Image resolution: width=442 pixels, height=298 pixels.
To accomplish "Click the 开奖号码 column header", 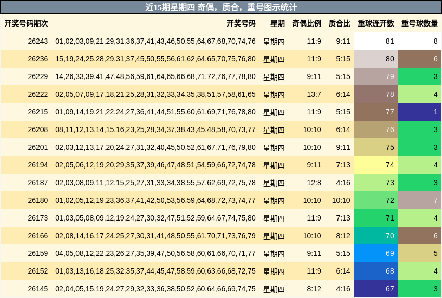I will (x=241, y=23).
